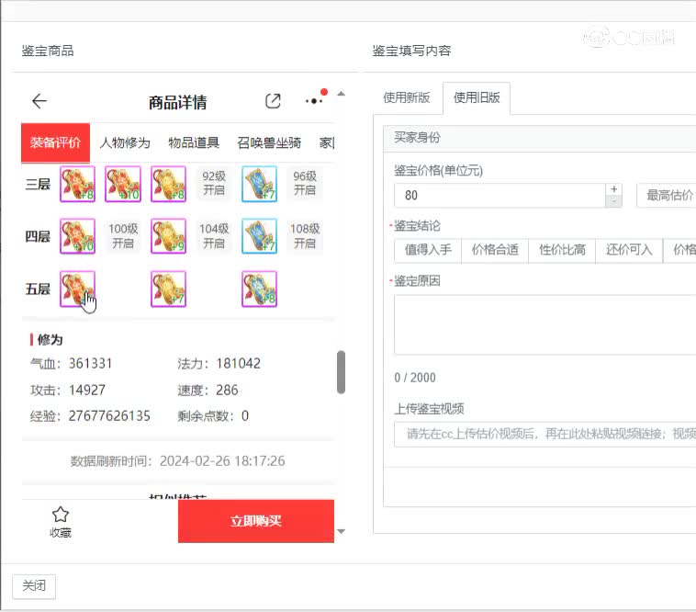Click the 92级开启 locked slot

pyautogui.click(x=214, y=184)
